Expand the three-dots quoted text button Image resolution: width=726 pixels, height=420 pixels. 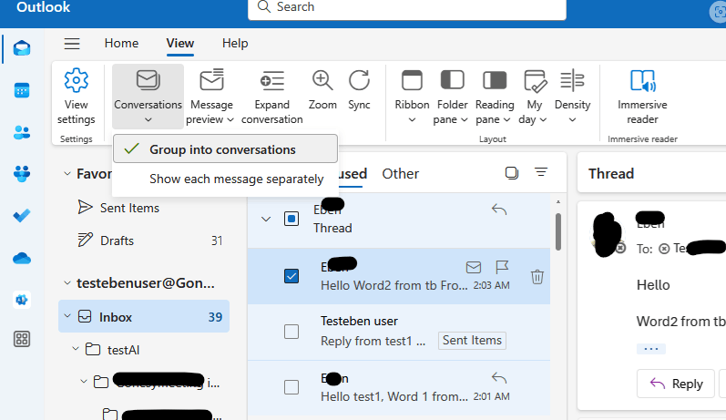pyautogui.click(x=651, y=349)
